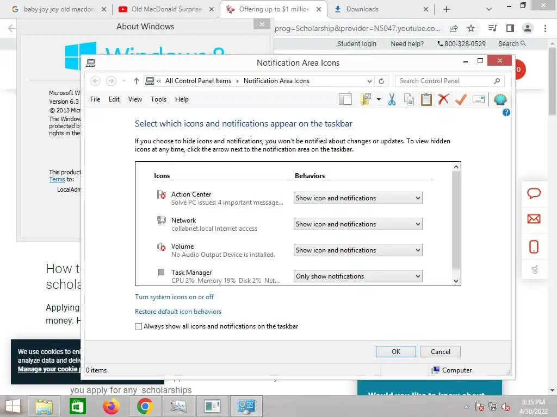Screen dimensions: 557x417
Task: Open Volume behavior dropdown
Action: (x=358, y=250)
